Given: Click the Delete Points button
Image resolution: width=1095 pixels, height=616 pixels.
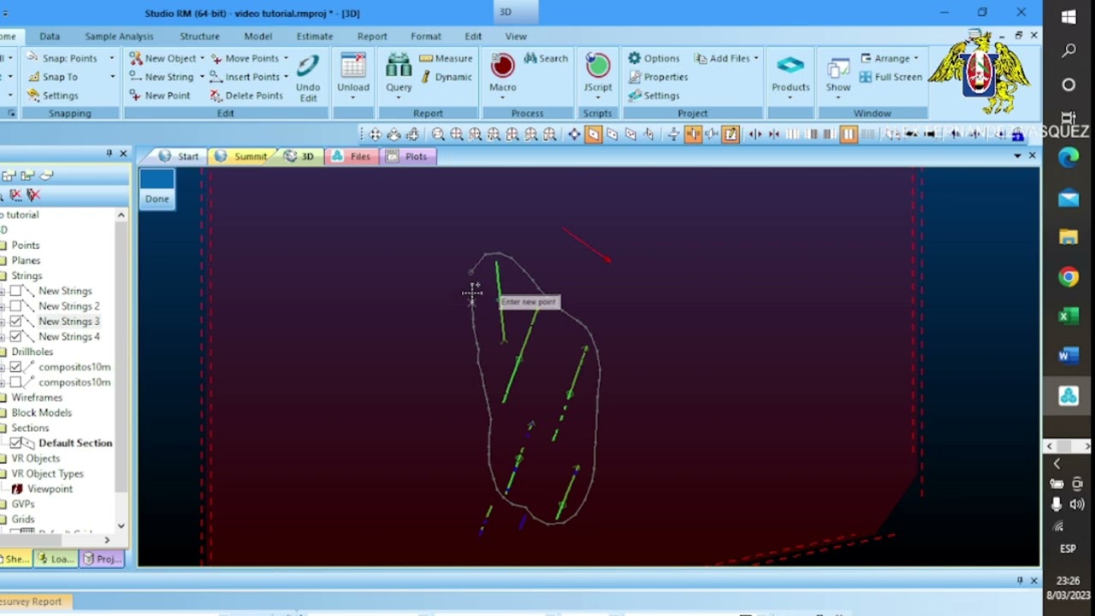Looking at the screenshot, I should coord(246,95).
